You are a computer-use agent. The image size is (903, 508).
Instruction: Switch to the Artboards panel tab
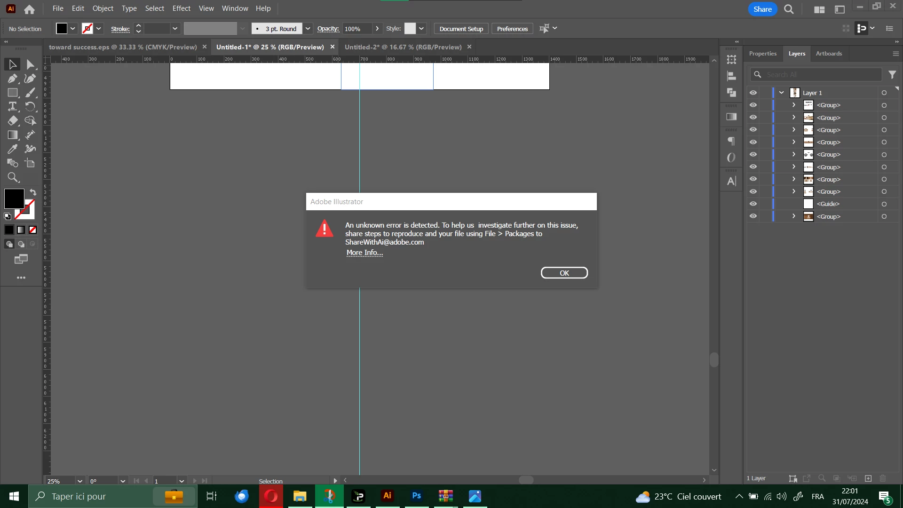tap(829, 54)
